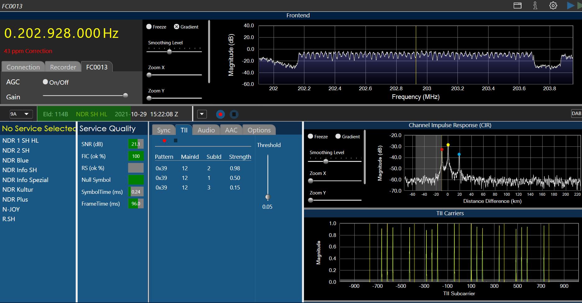Open settings via the gear icon

[x=553, y=6]
